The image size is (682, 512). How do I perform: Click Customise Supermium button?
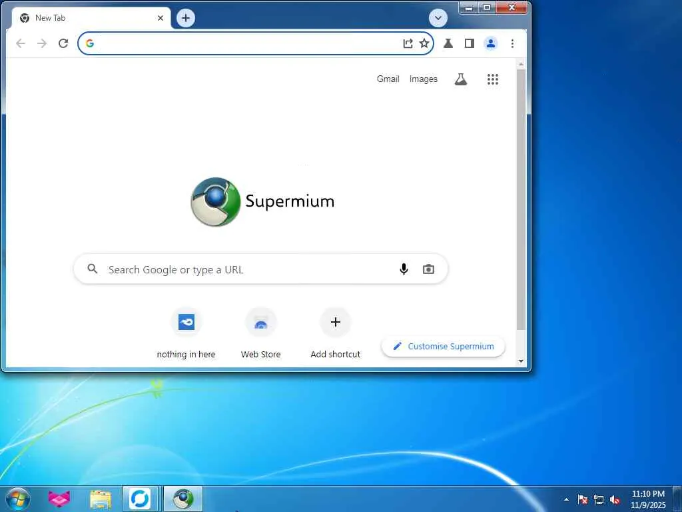pyautogui.click(x=443, y=347)
